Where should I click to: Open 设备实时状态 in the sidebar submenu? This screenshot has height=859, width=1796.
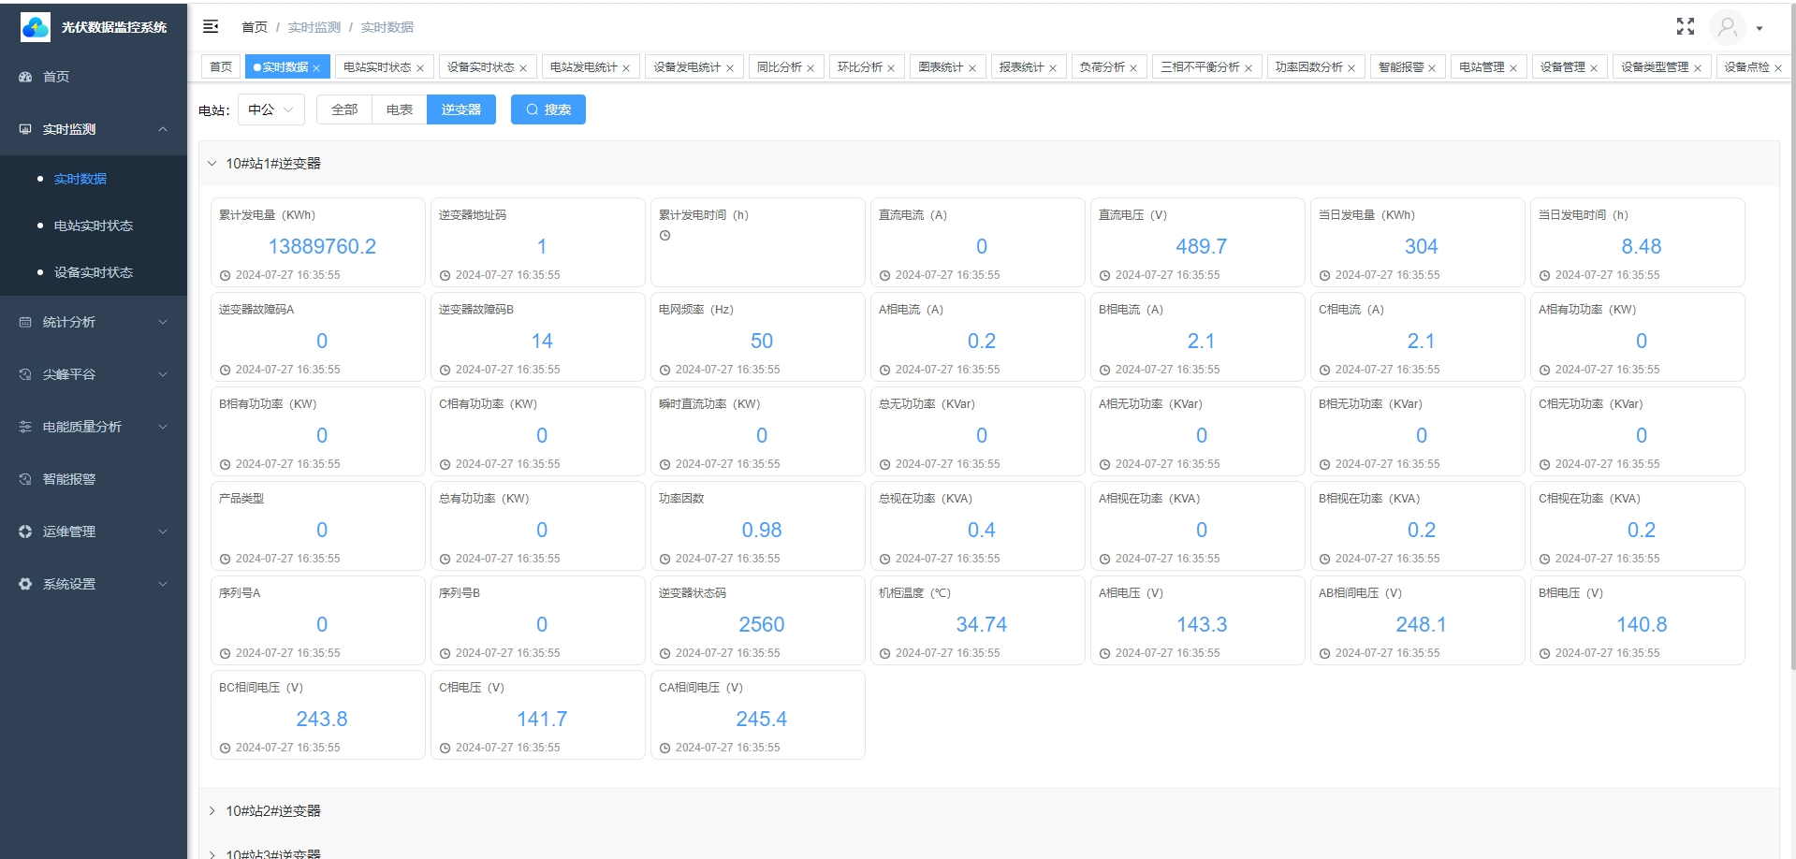(x=94, y=272)
